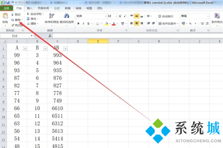Open the number format dropdown (常规)
This screenshot has width=223, height=148.
(208, 16)
